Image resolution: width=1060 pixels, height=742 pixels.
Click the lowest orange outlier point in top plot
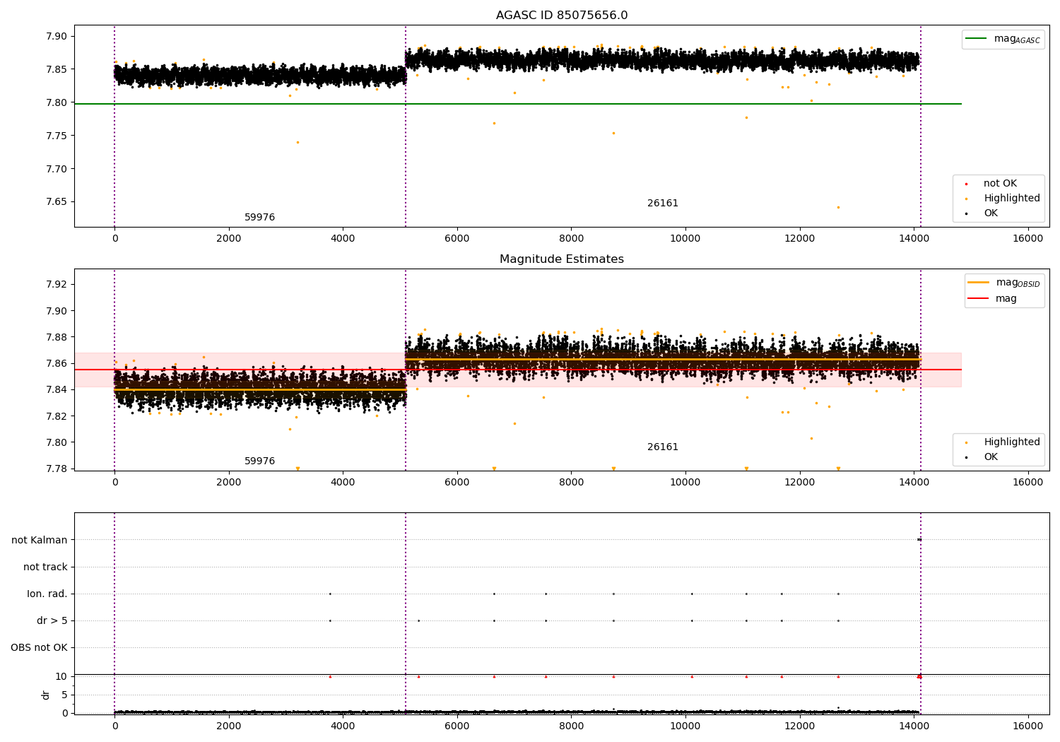click(838, 207)
